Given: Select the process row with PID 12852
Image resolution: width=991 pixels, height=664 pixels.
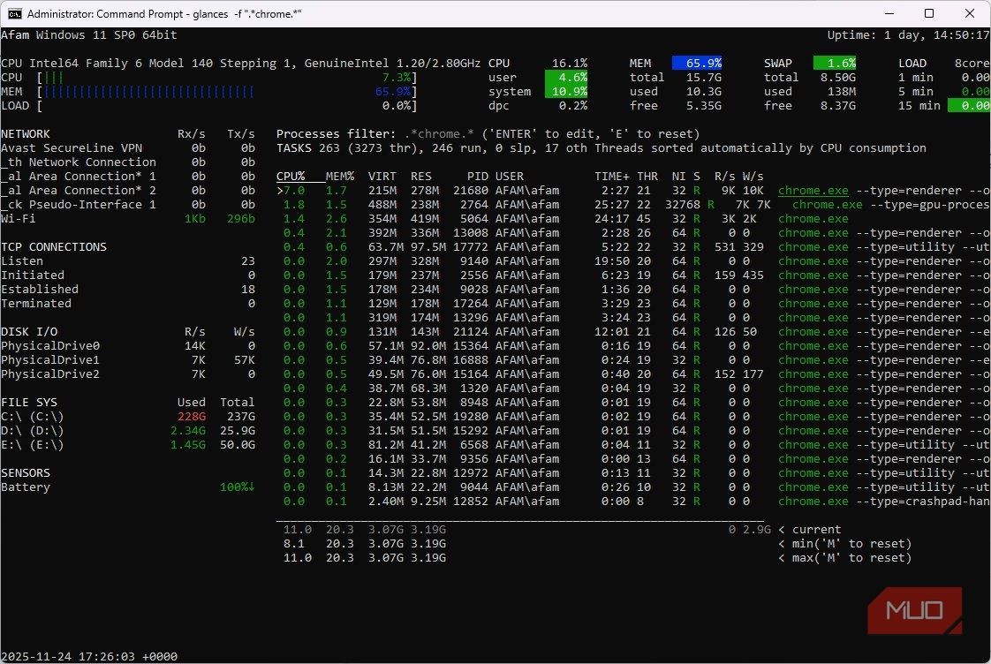Looking at the screenshot, I should pyautogui.click(x=633, y=501).
